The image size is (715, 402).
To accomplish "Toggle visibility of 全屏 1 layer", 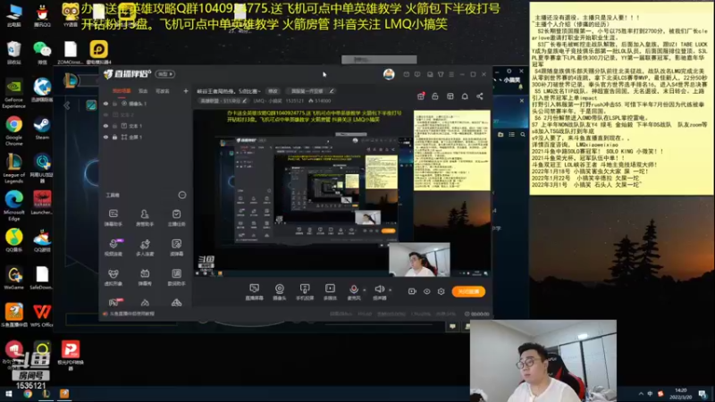I will 105,137.
